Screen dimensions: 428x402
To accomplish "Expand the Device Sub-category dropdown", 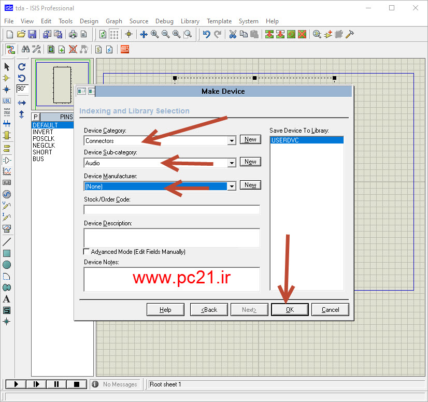I will (x=232, y=163).
